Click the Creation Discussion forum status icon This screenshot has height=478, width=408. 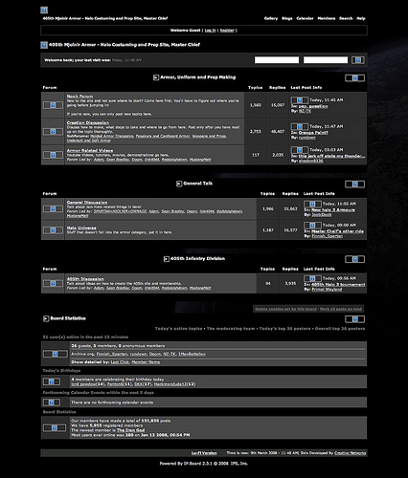[x=53, y=131]
